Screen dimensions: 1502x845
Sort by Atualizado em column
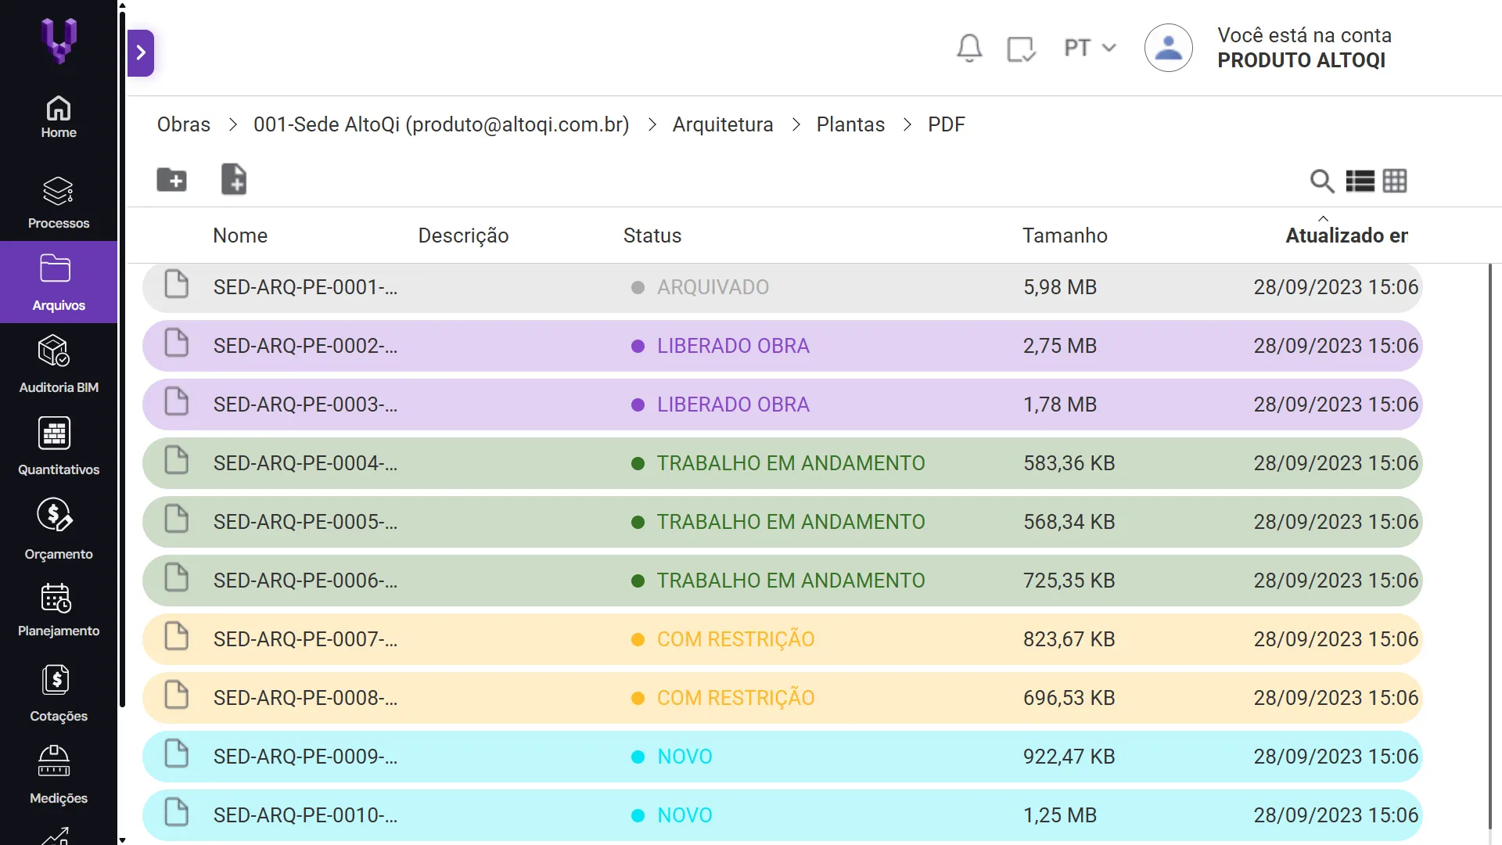point(1346,236)
